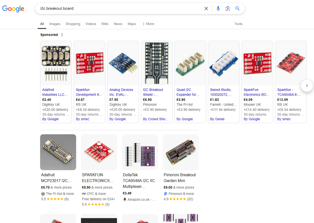
Task: Open the Videos tab
Action: tap(91, 24)
